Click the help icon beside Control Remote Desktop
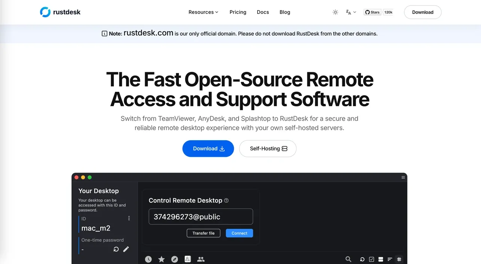This screenshot has height=264, width=481. click(x=226, y=200)
